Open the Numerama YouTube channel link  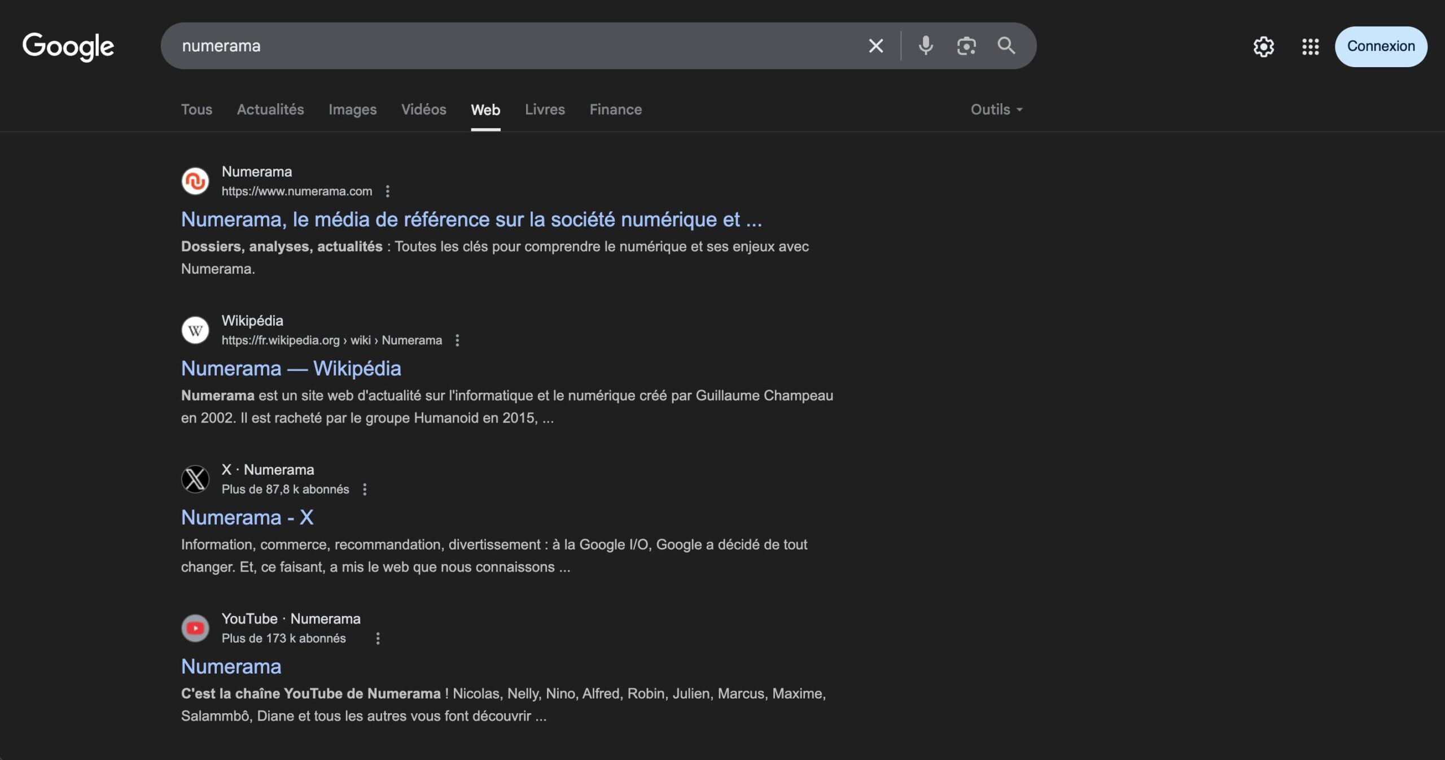coord(231,666)
